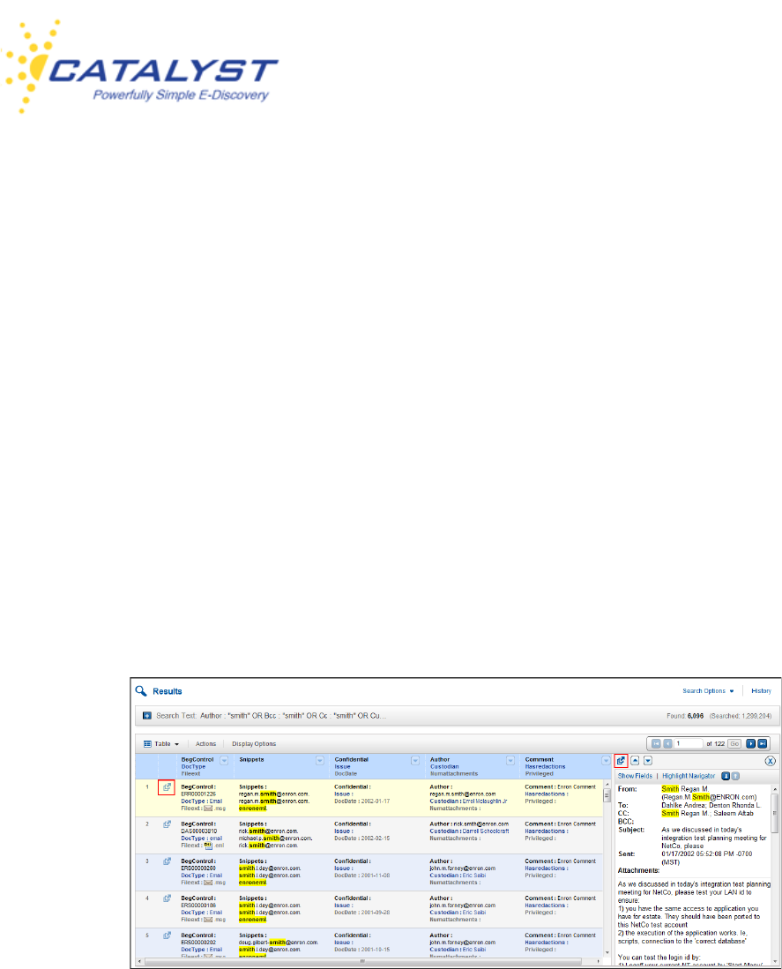
Task: Select BegControl ERS00000202 text
Action: click(198, 943)
